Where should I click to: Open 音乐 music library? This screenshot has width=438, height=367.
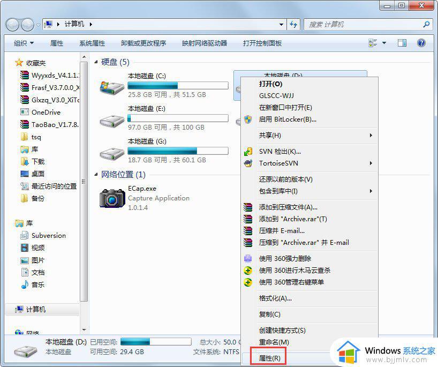33,285
